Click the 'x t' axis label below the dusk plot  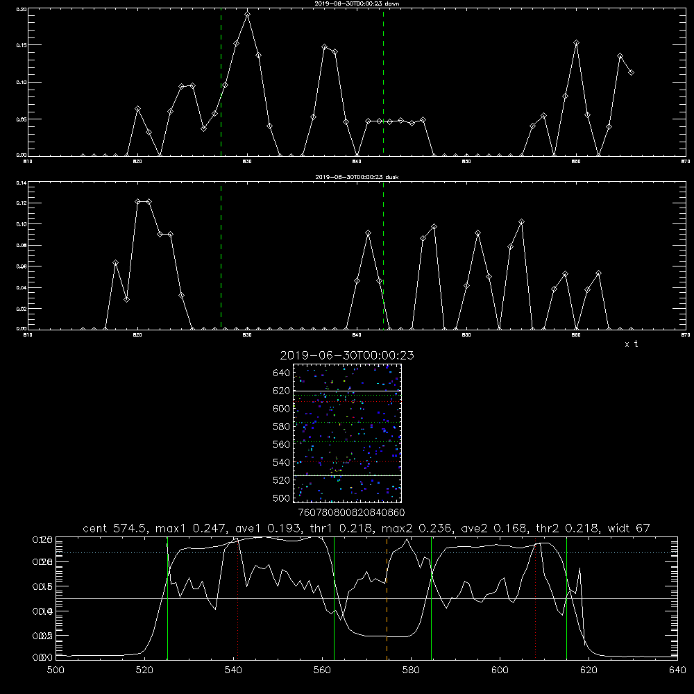click(631, 344)
